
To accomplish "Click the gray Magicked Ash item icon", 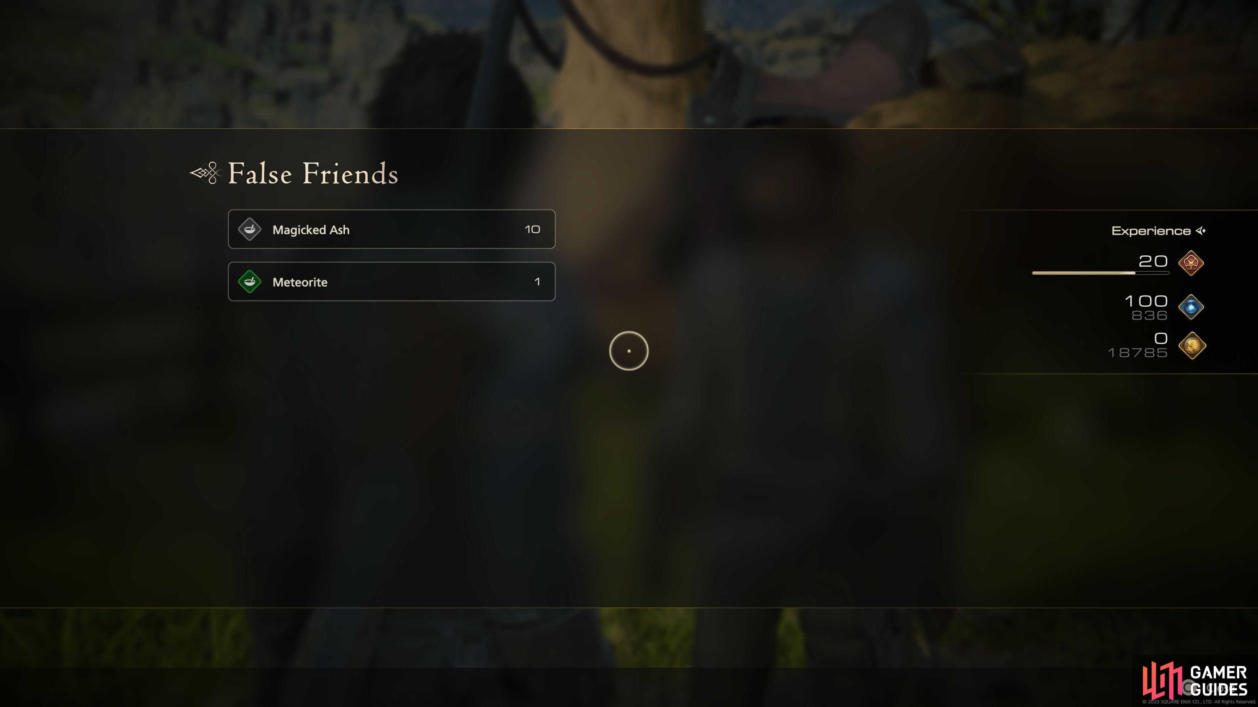I will [250, 229].
